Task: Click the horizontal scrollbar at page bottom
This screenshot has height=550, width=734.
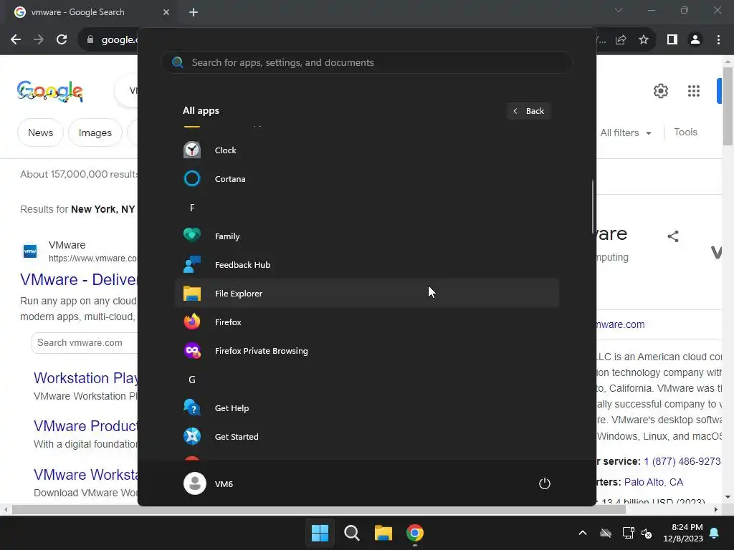Action: 319,510
